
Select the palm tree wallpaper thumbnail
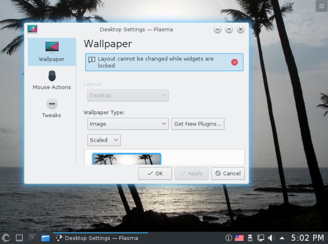click(127, 159)
